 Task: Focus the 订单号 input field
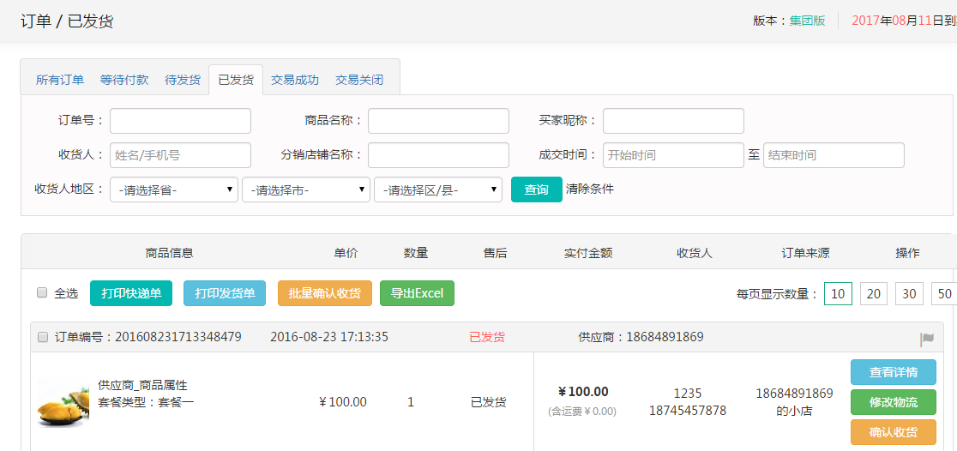[x=180, y=121]
